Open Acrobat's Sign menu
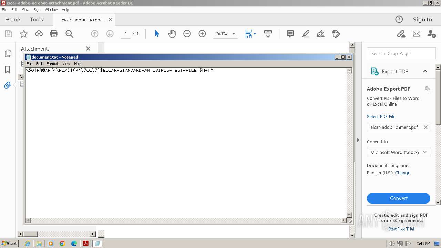The height and width of the screenshot is (248, 441). point(37,10)
